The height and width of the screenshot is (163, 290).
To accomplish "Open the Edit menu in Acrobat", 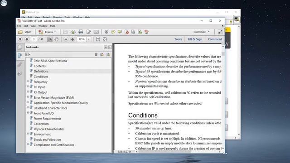I will [x=26, y=26].
